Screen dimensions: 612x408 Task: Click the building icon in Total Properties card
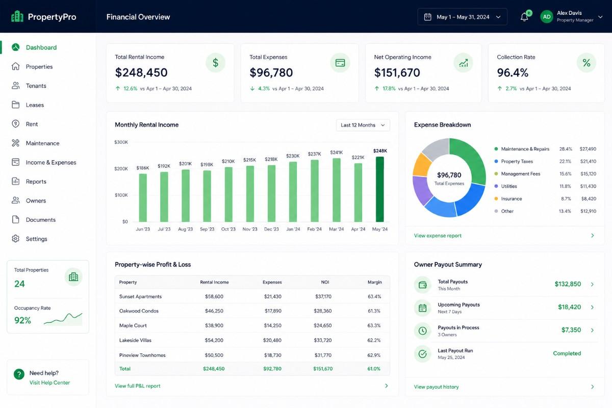pyautogui.click(x=73, y=277)
